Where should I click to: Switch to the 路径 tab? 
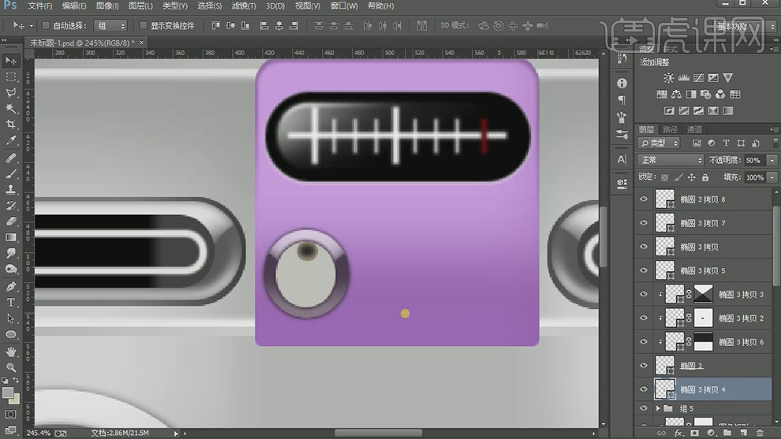[x=671, y=129]
